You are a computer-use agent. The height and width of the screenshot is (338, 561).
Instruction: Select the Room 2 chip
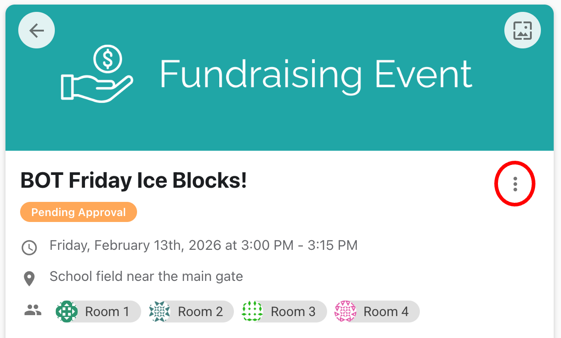tap(200, 312)
